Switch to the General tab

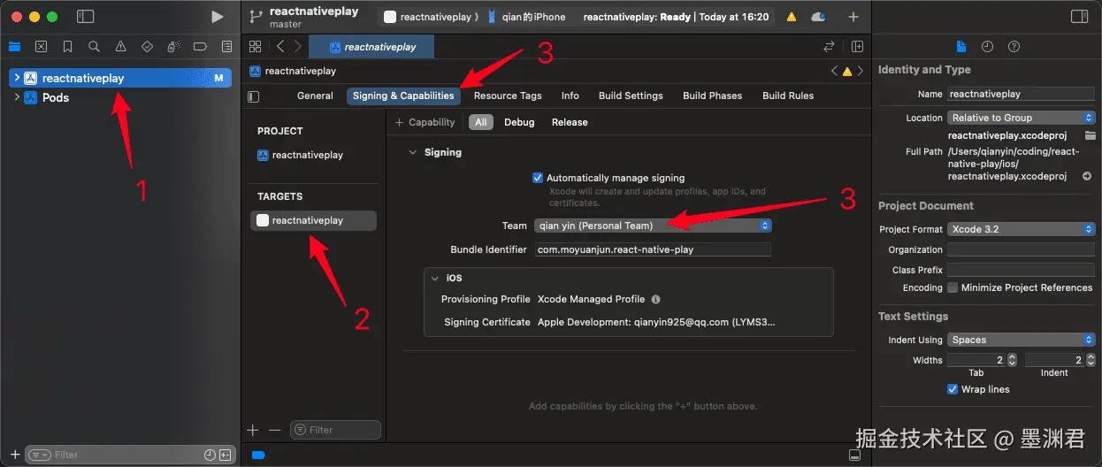coord(315,96)
